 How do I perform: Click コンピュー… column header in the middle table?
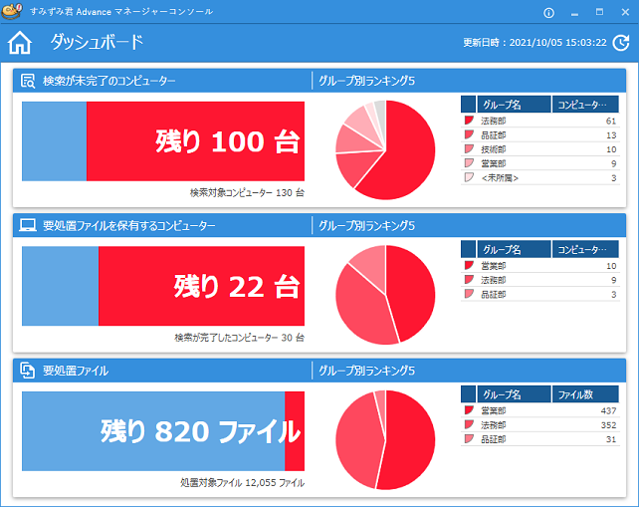583,249
